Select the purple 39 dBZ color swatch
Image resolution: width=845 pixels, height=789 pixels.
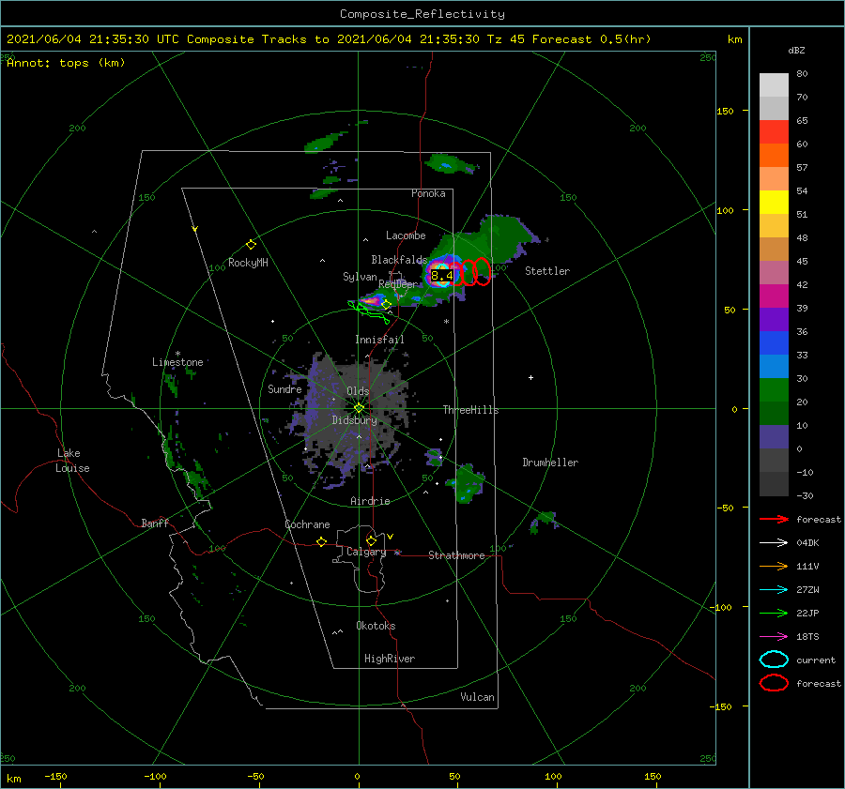tap(774, 320)
